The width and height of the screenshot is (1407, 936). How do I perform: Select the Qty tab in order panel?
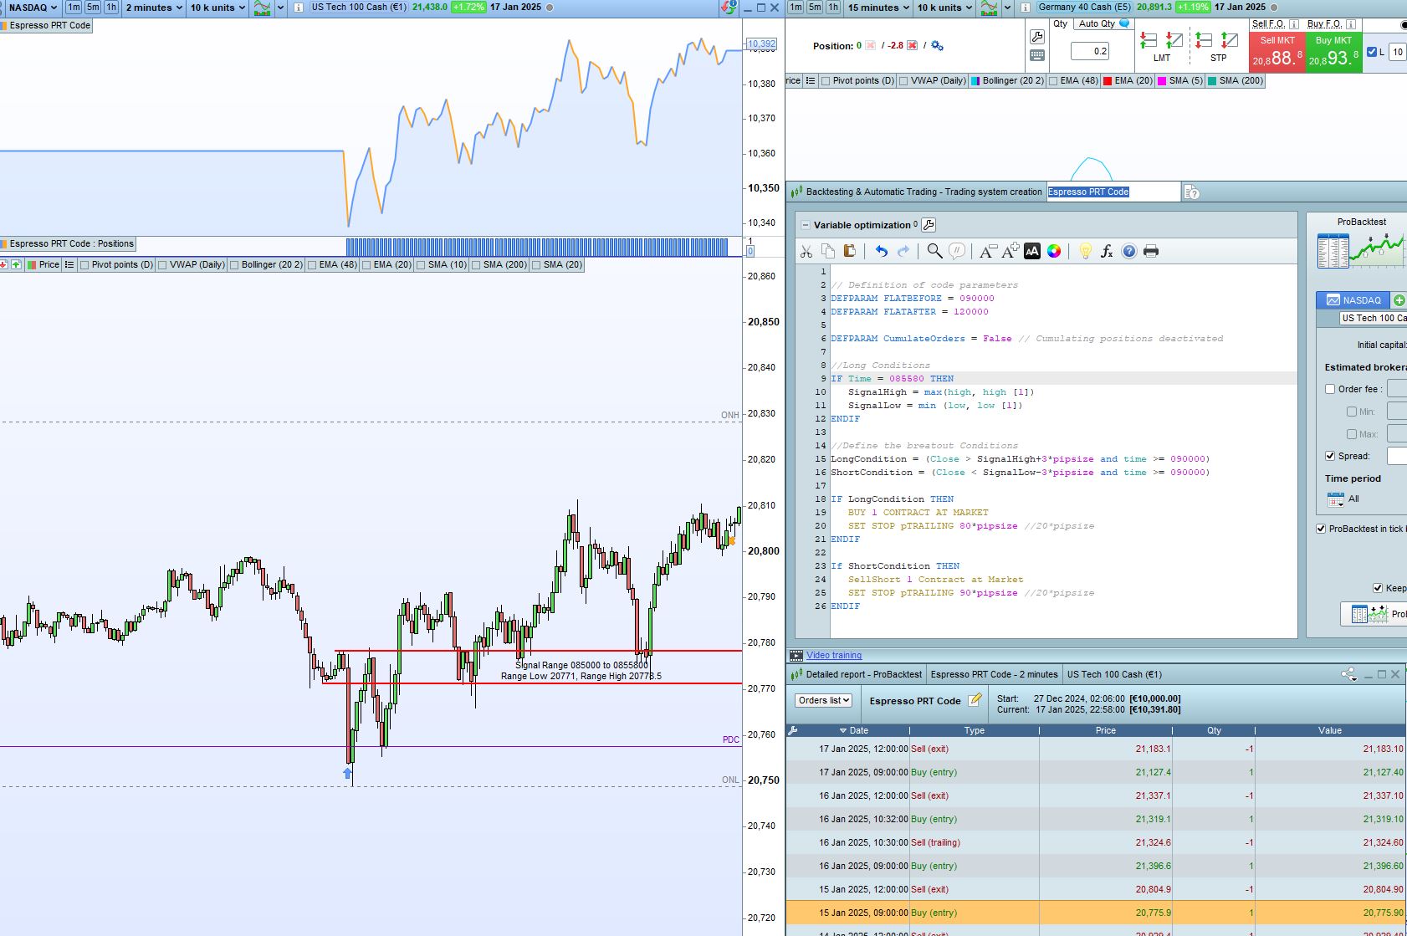pos(1061,23)
